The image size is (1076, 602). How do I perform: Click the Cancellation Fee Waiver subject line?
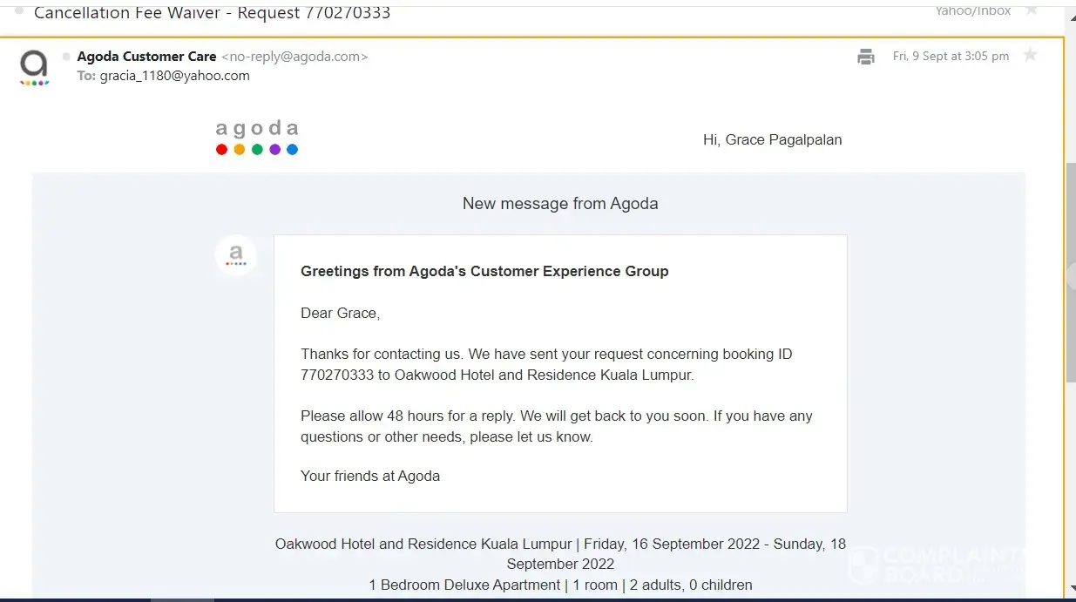coord(212,13)
